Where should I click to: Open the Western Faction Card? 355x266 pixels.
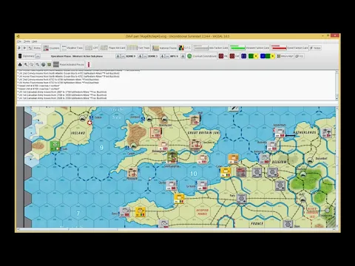pyautogui.click(x=250, y=48)
